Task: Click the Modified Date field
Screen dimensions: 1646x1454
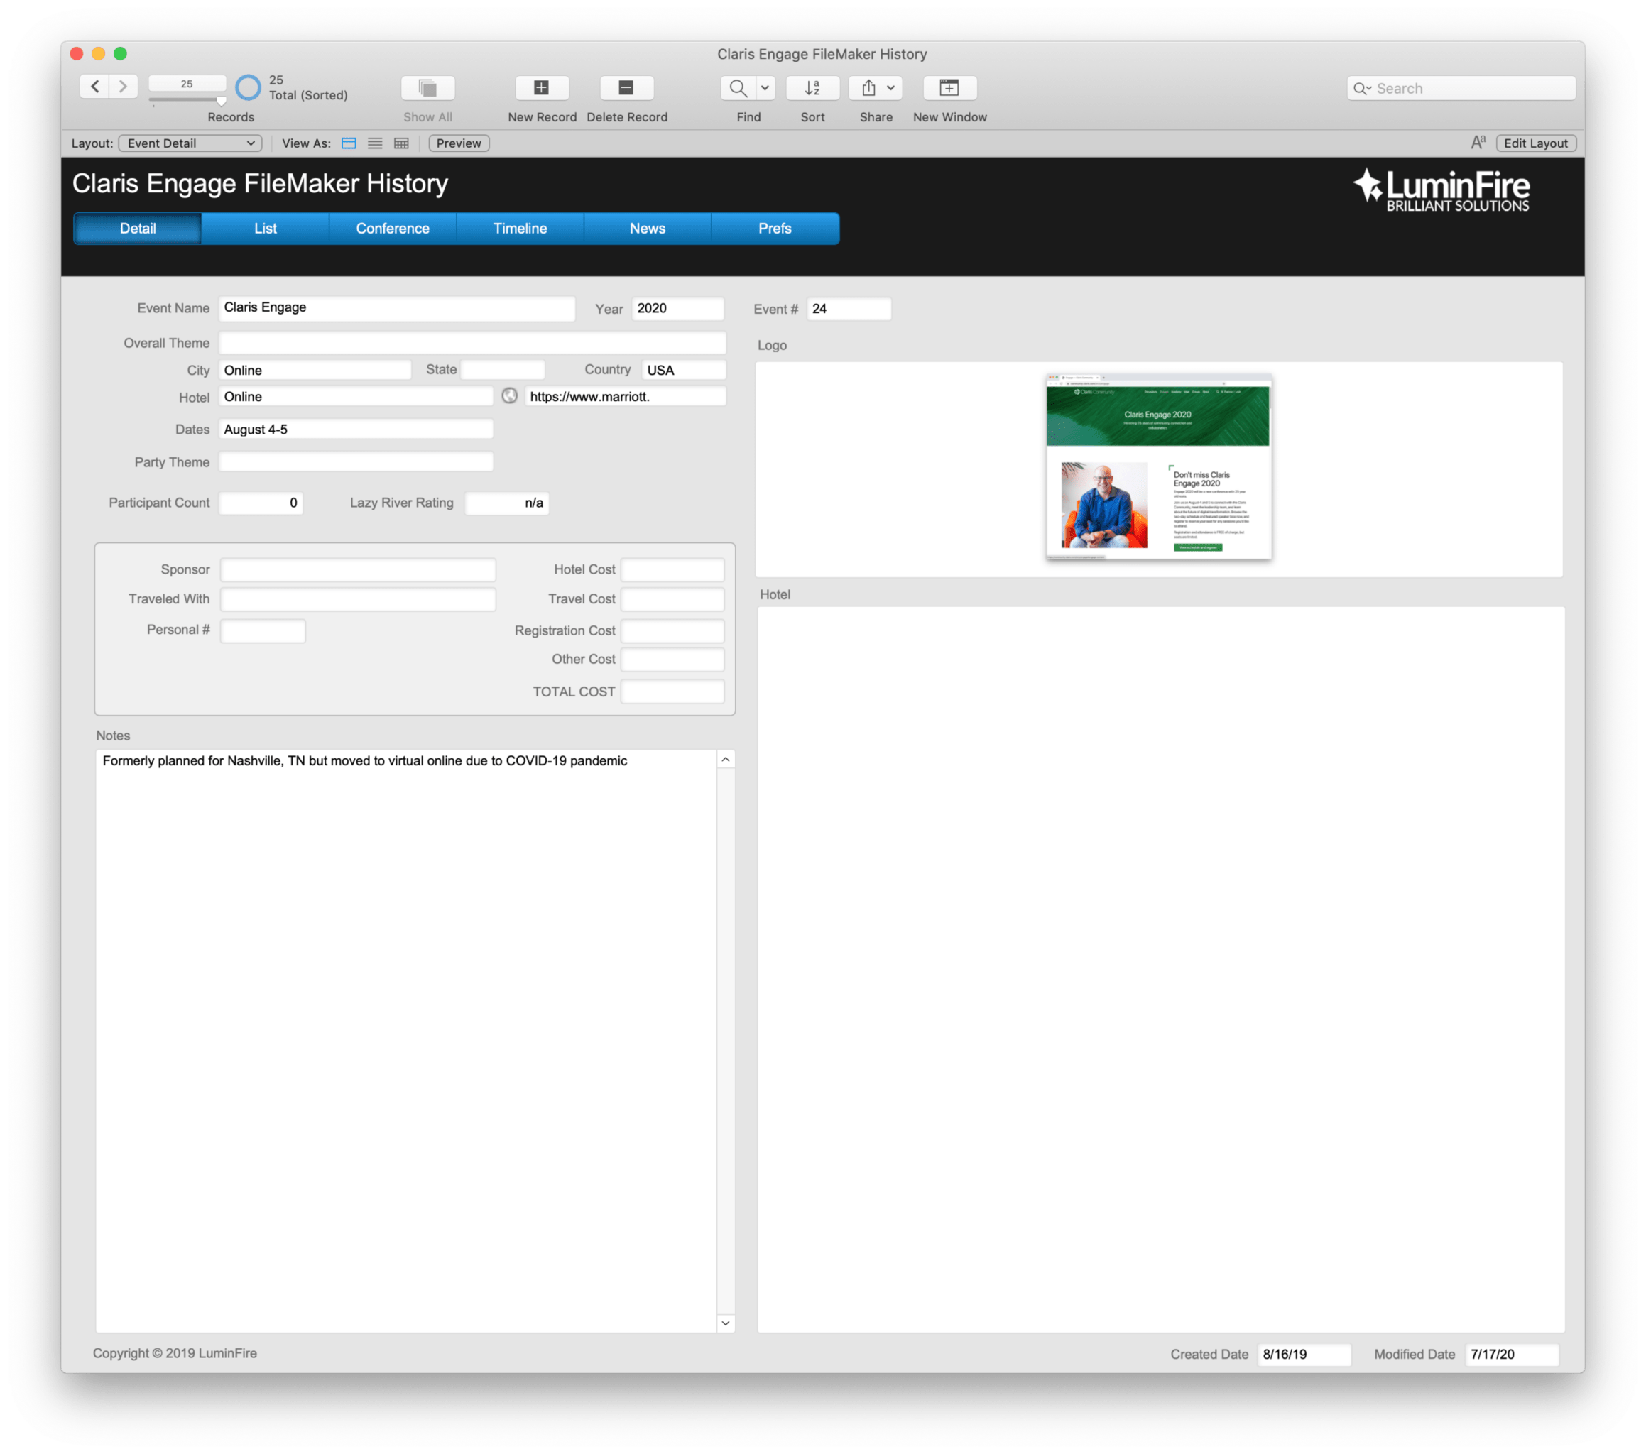Action: pos(1512,1355)
